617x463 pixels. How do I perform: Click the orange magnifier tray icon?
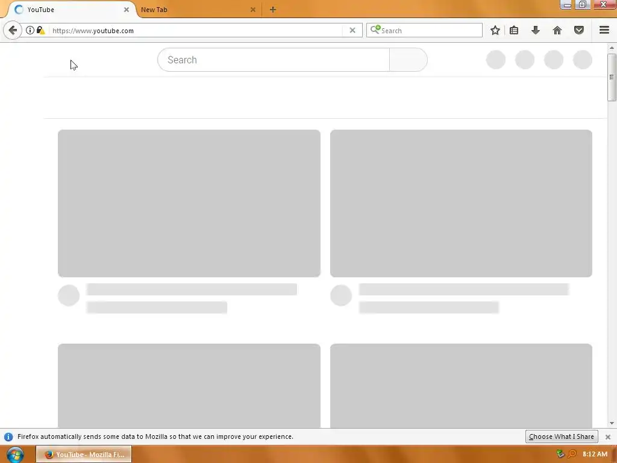coord(572,454)
